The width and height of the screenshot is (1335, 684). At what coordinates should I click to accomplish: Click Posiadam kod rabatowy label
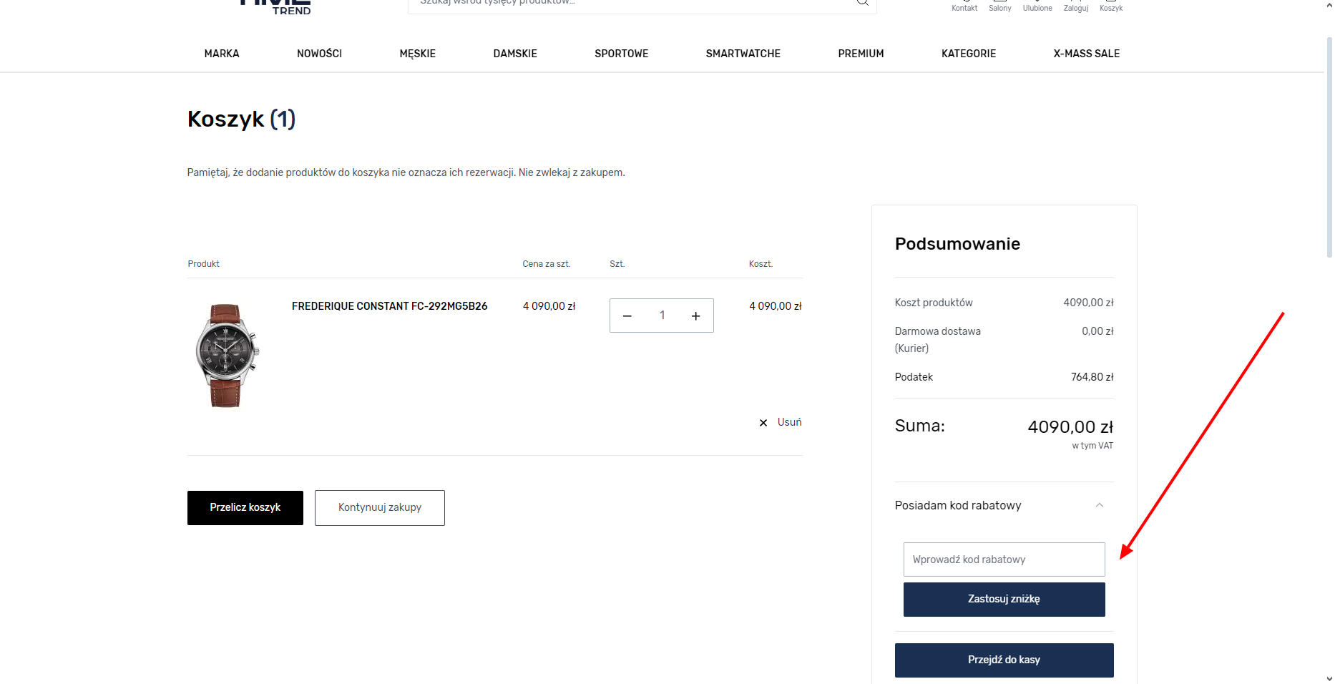(958, 505)
